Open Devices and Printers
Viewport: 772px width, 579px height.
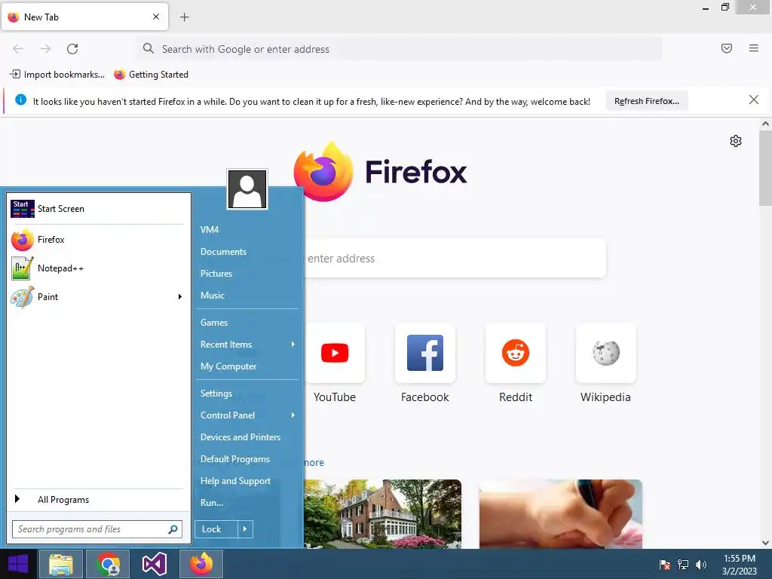pos(240,437)
